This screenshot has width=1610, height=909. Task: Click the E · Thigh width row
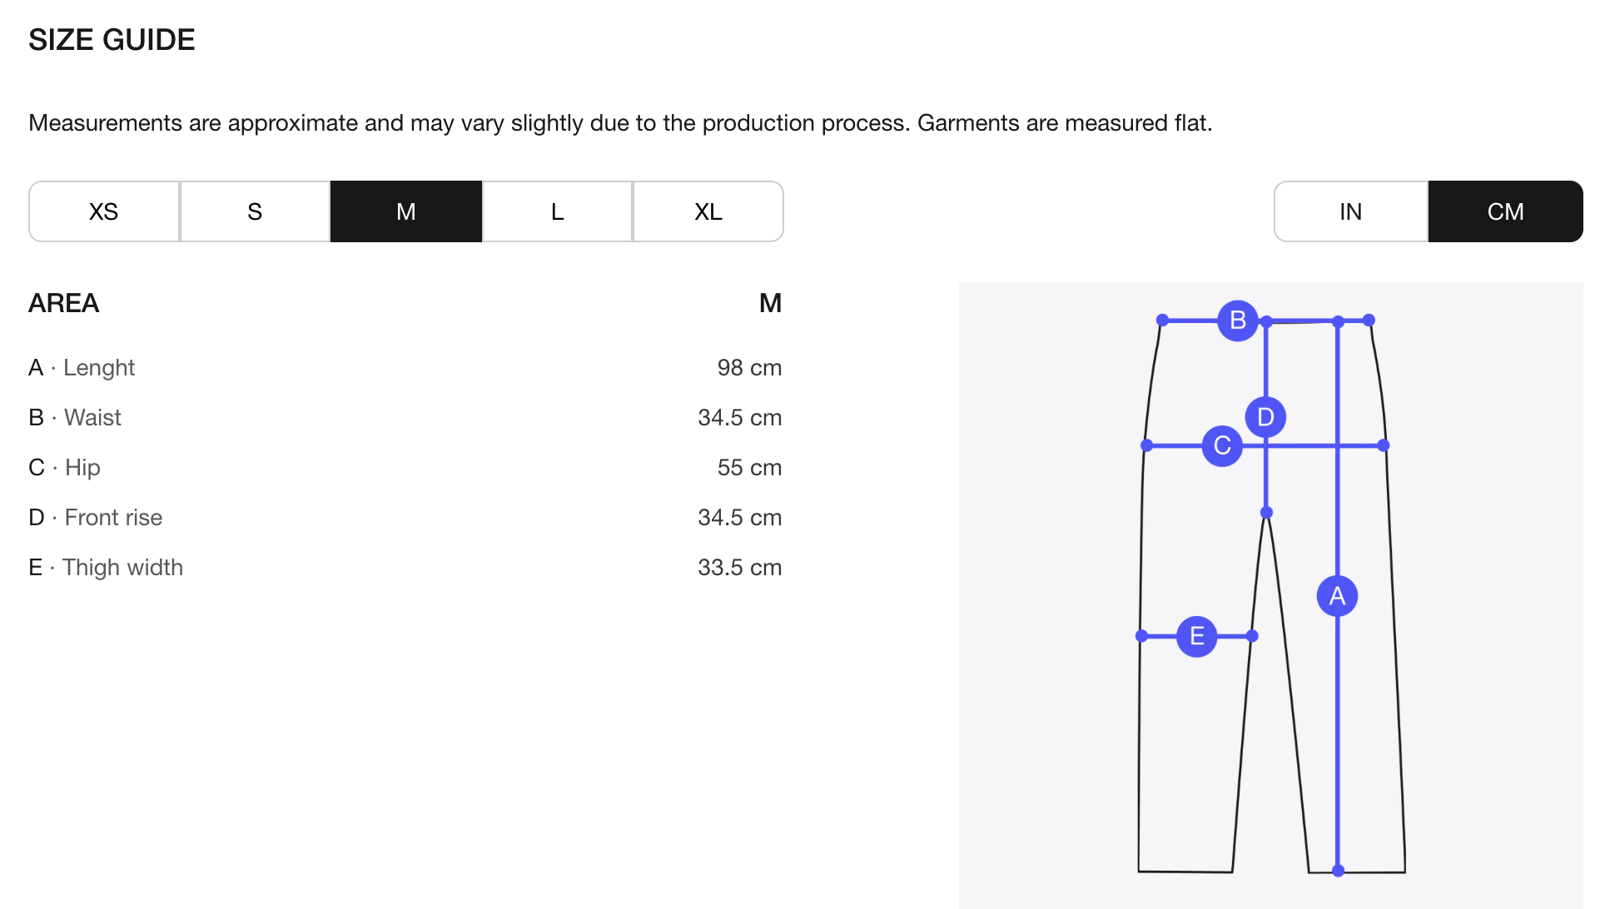point(106,568)
